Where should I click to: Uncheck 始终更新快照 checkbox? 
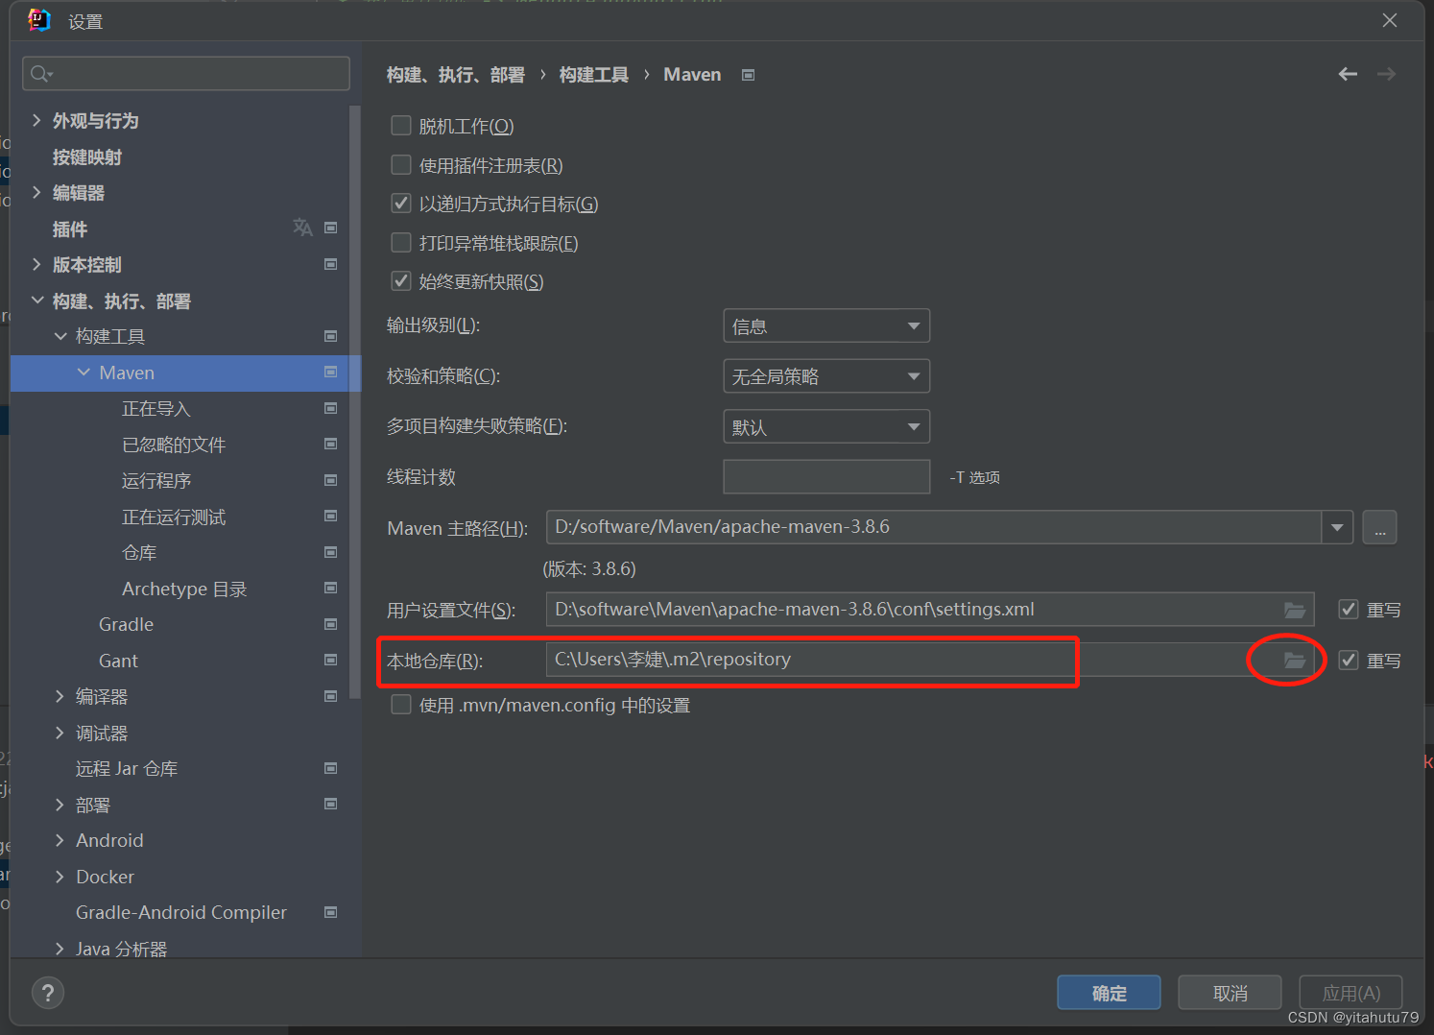pos(401,281)
